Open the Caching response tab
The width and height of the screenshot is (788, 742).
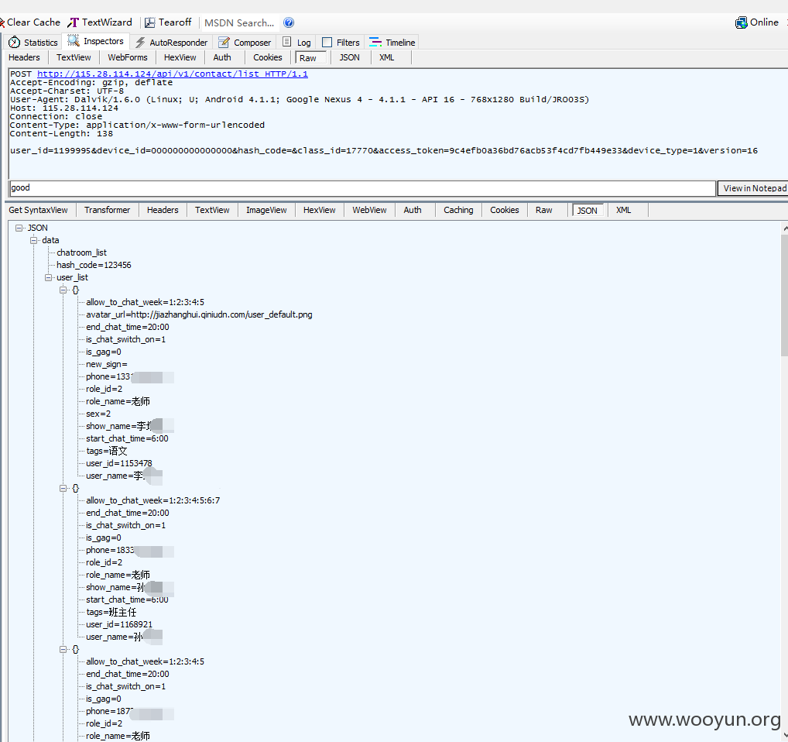click(458, 210)
